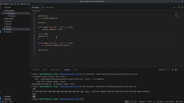Switch to the Output panel tab
184x103 pixels.
[x=45, y=70]
